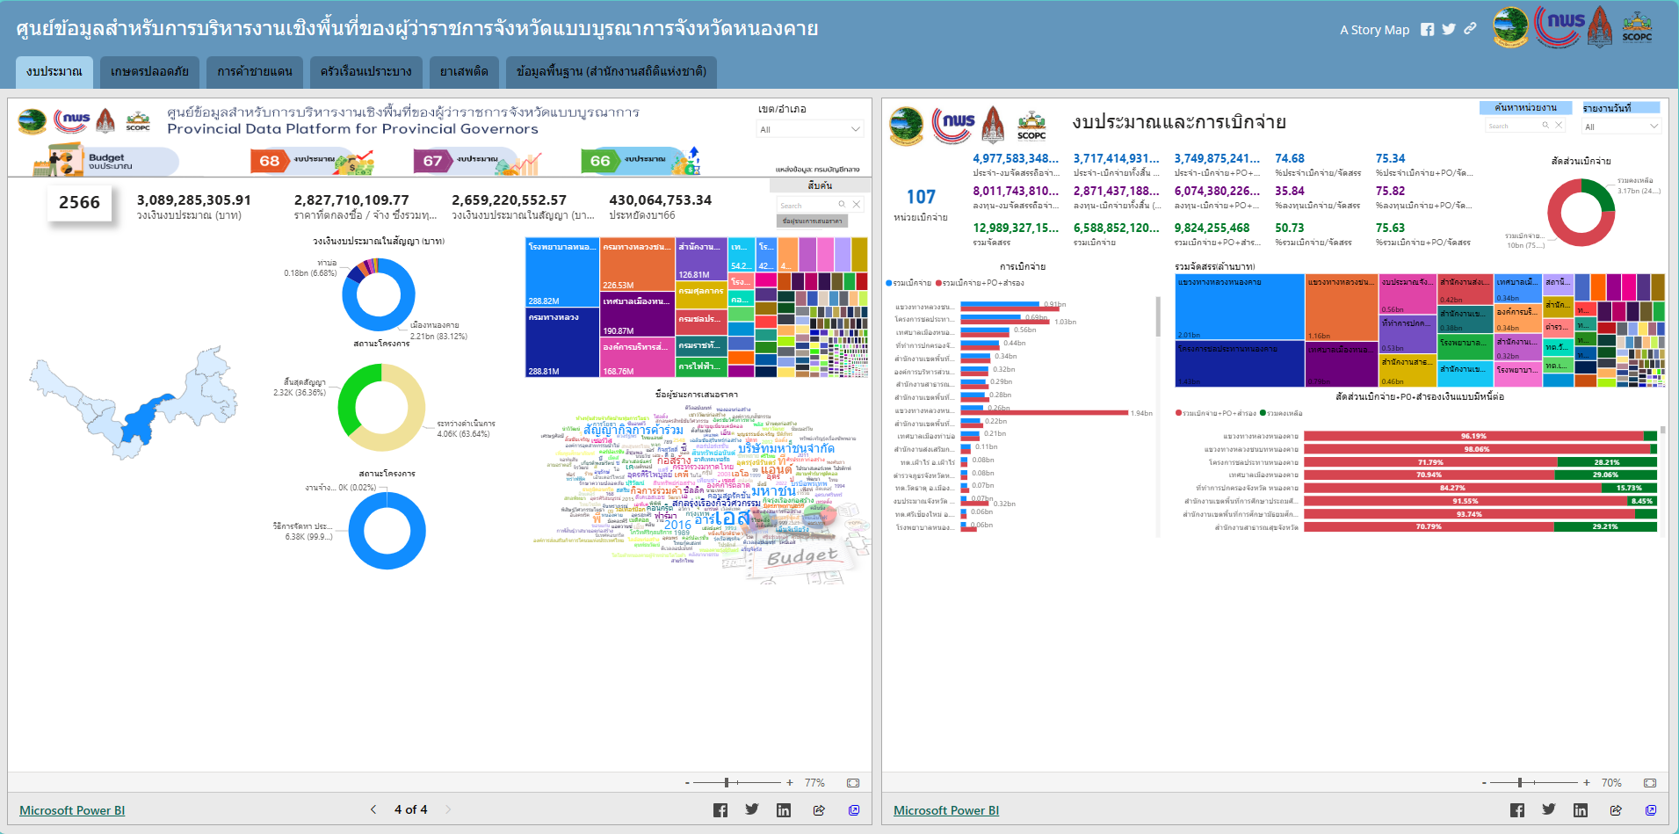This screenshot has width=1679, height=834.
Task: Click the share arrow icon in left report
Action: pos(819,810)
